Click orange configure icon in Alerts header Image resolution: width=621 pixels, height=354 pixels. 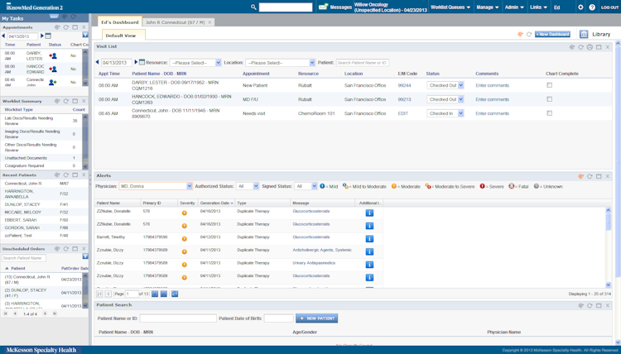(581, 176)
